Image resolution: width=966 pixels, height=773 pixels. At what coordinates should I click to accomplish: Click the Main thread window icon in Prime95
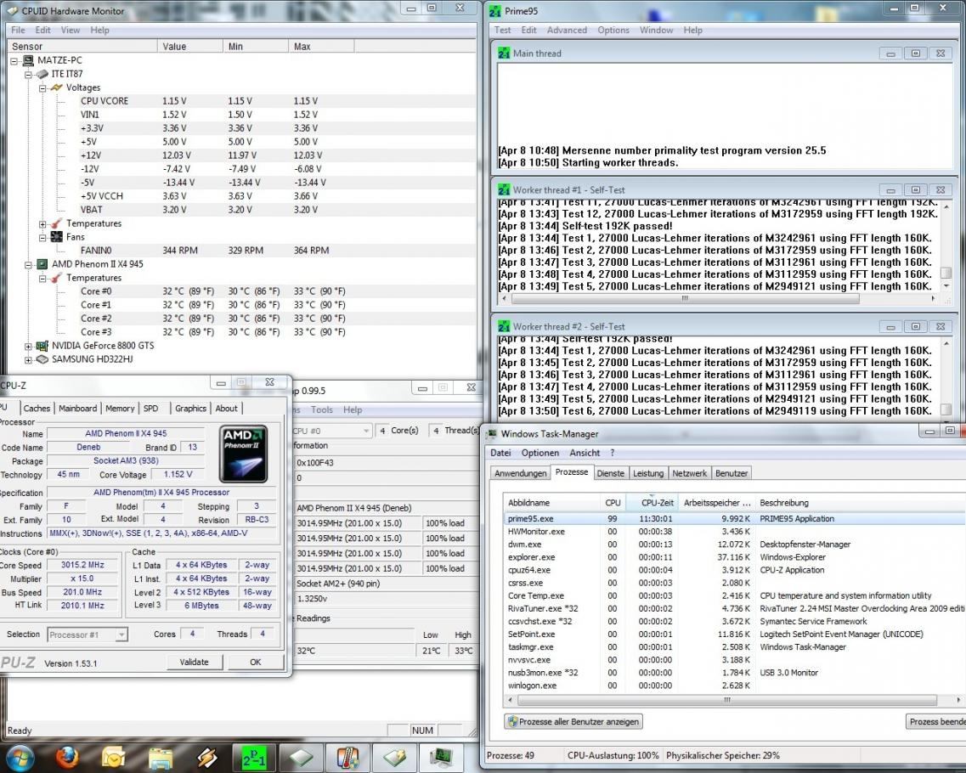coord(504,54)
